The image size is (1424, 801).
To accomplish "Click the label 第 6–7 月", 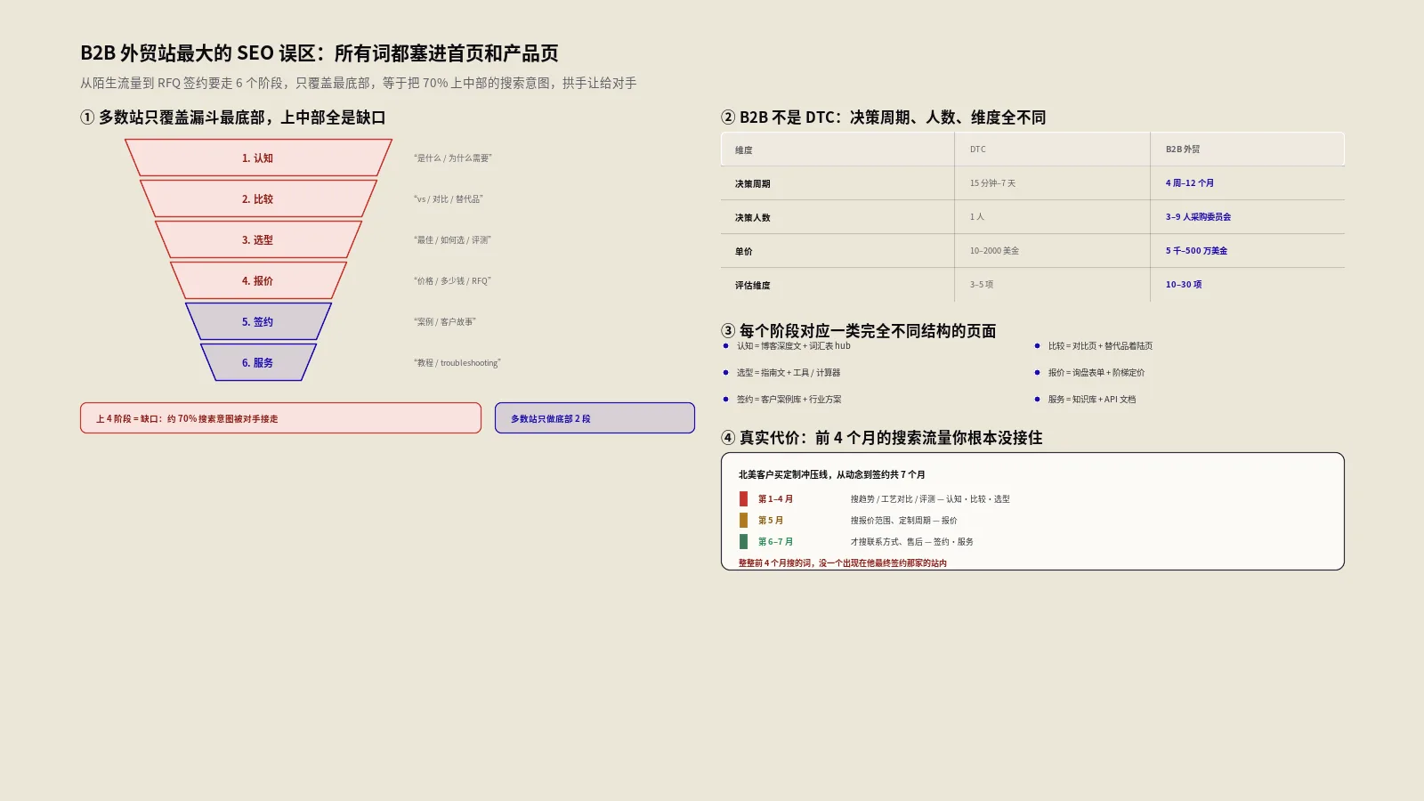I will pyautogui.click(x=775, y=542).
